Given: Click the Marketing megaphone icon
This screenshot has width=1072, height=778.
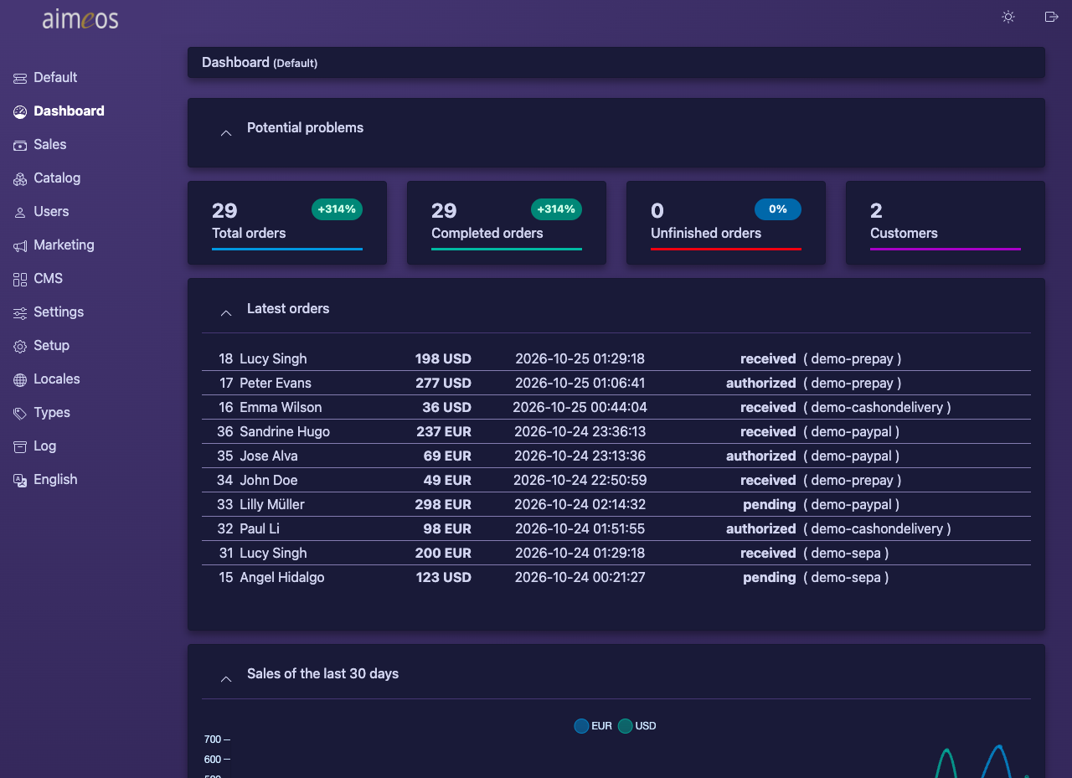Looking at the screenshot, I should click(x=20, y=245).
